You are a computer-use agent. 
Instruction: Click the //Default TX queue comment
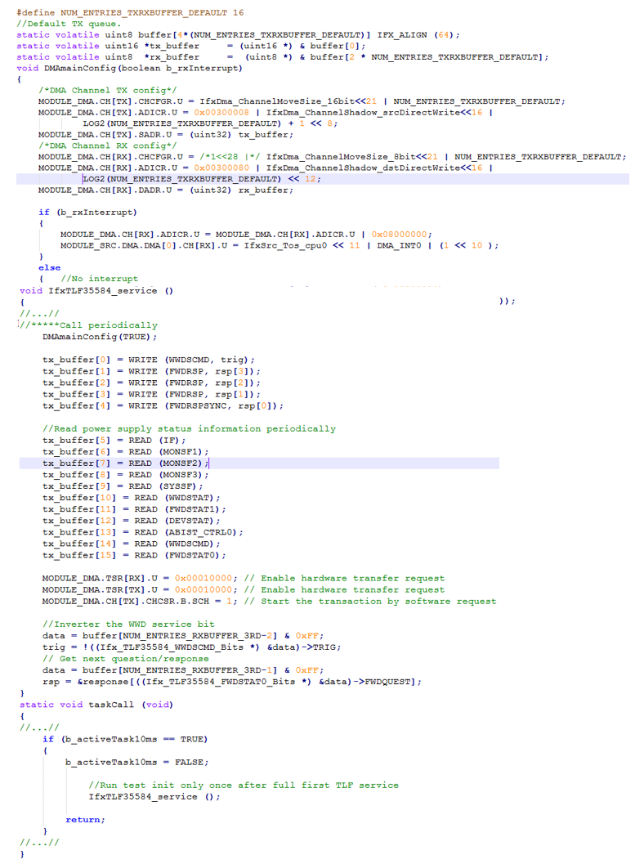pyautogui.click(x=68, y=24)
